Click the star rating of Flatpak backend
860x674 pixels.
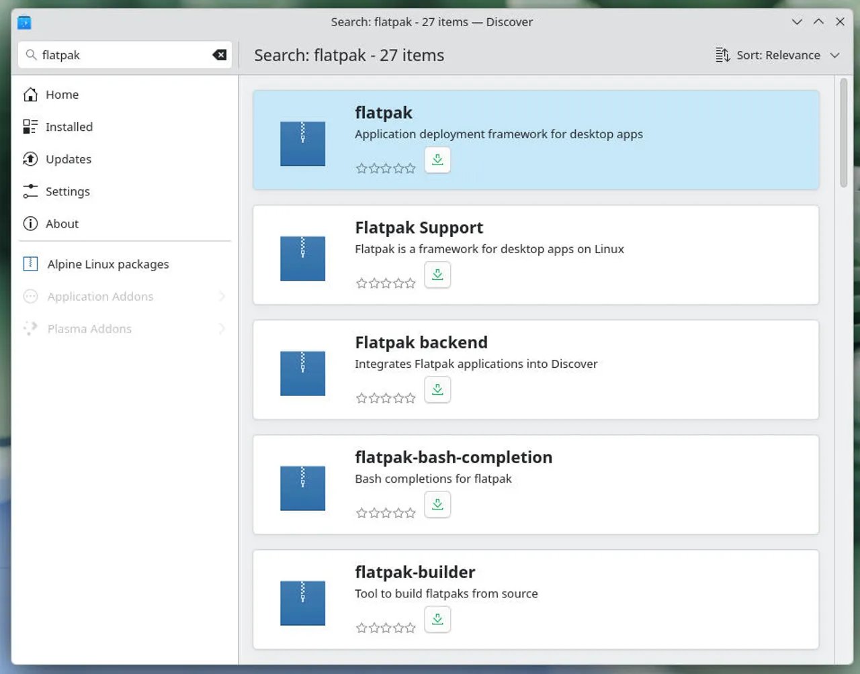(x=386, y=398)
